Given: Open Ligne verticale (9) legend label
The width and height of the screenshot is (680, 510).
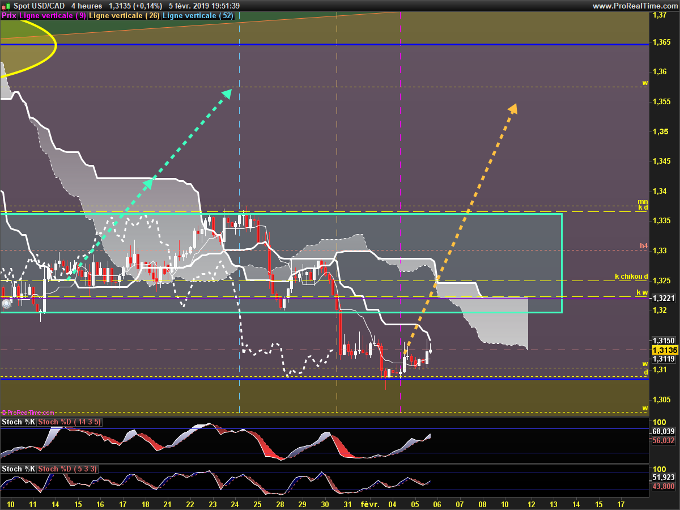Looking at the screenshot, I should (x=53, y=16).
